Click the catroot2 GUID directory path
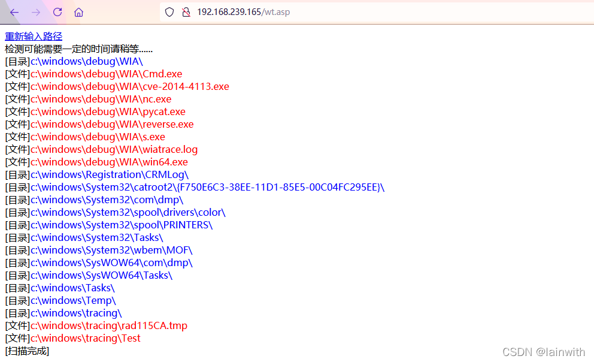594x362 pixels. click(208, 187)
